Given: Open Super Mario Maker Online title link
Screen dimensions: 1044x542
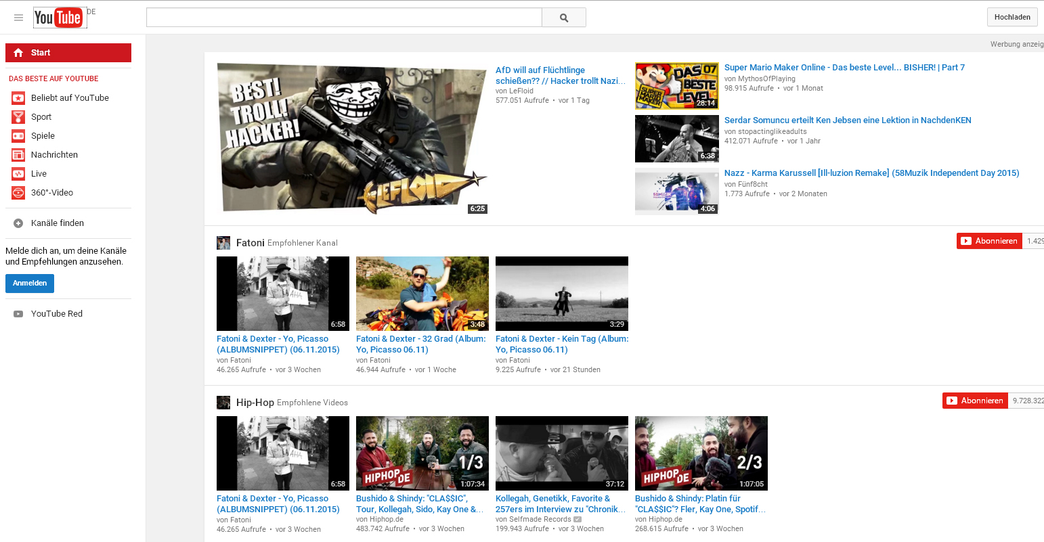Looking at the screenshot, I should [x=844, y=68].
